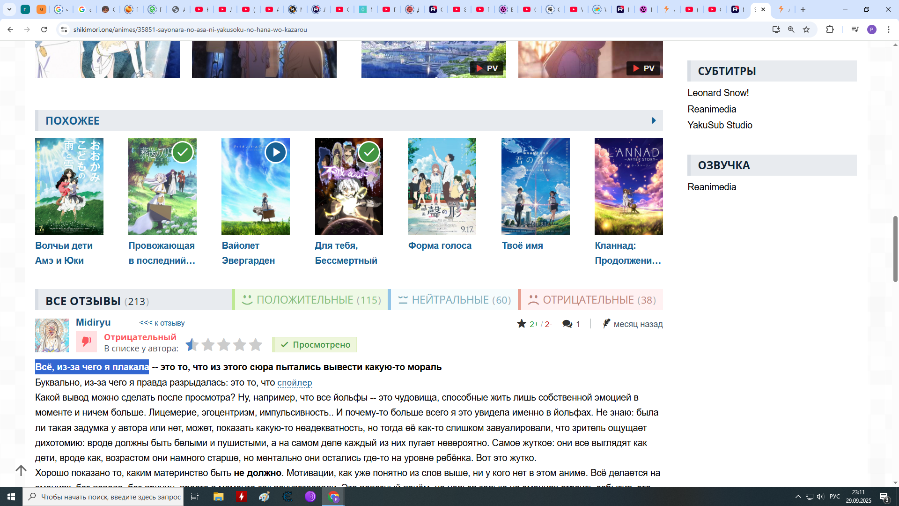899x506 pixels.
Task: Click play badge on Violet Evergarden poster
Action: click(276, 152)
